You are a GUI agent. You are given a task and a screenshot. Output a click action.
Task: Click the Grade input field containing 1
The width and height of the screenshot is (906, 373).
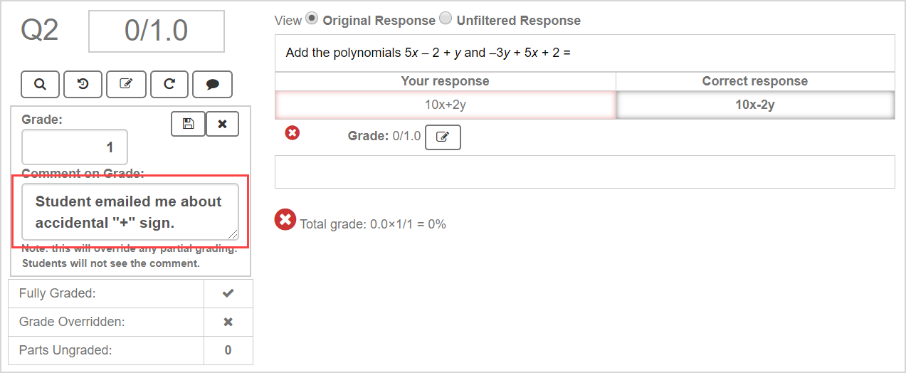coord(75,147)
